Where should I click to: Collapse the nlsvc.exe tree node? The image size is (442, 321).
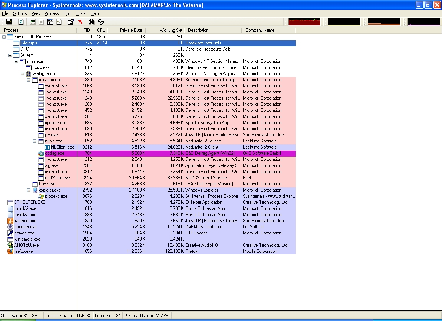coord(35,141)
